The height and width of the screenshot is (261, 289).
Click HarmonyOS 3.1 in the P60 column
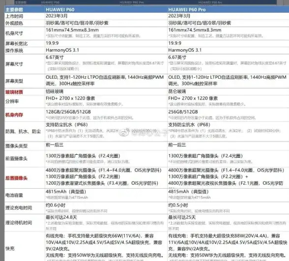point(62,50)
